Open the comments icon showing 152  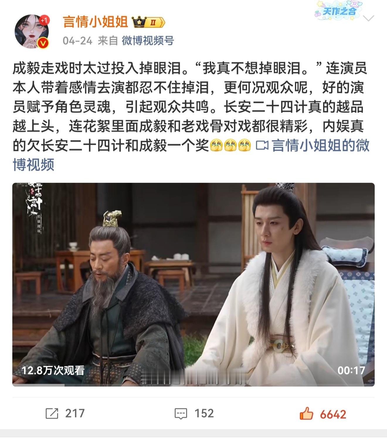click(x=181, y=414)
